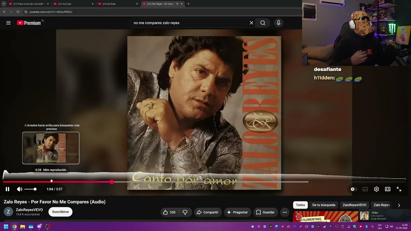411x231 pixels.
Task: Select the Zalo Reyes filter chip
Action: [382, 205]
